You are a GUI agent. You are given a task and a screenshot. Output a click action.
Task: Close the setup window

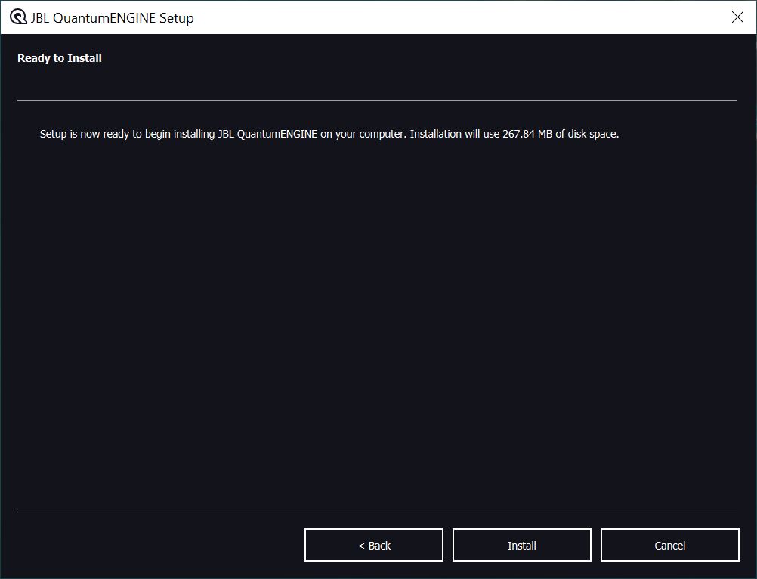(x=737, y=17)
